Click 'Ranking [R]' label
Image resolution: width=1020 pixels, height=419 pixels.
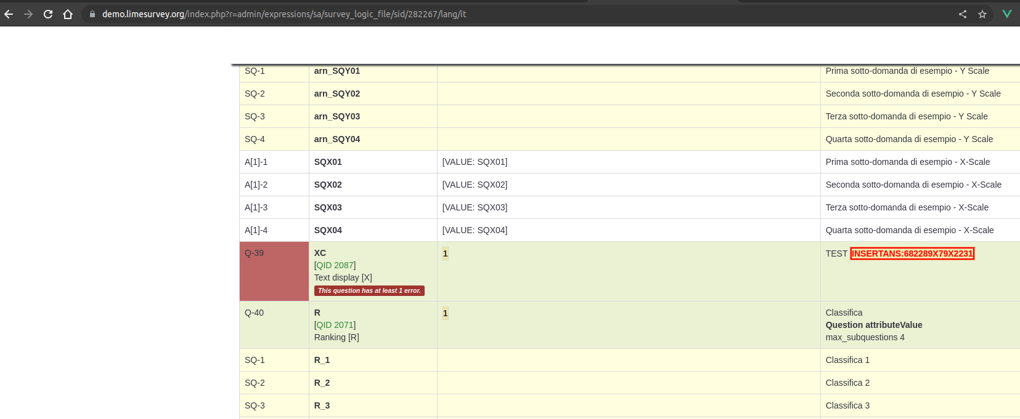(x=337, y=337)
